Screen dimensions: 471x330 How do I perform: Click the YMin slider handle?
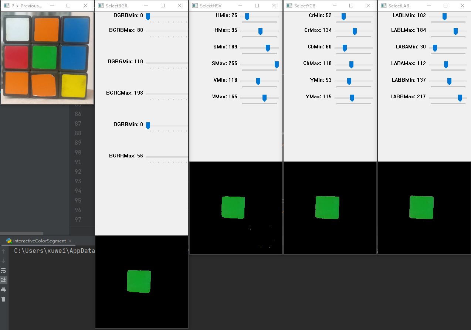pos(349,81)
